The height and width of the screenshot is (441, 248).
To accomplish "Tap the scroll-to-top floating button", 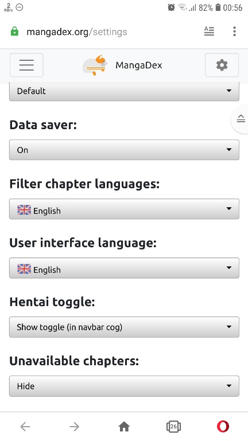I will point(241,119).
